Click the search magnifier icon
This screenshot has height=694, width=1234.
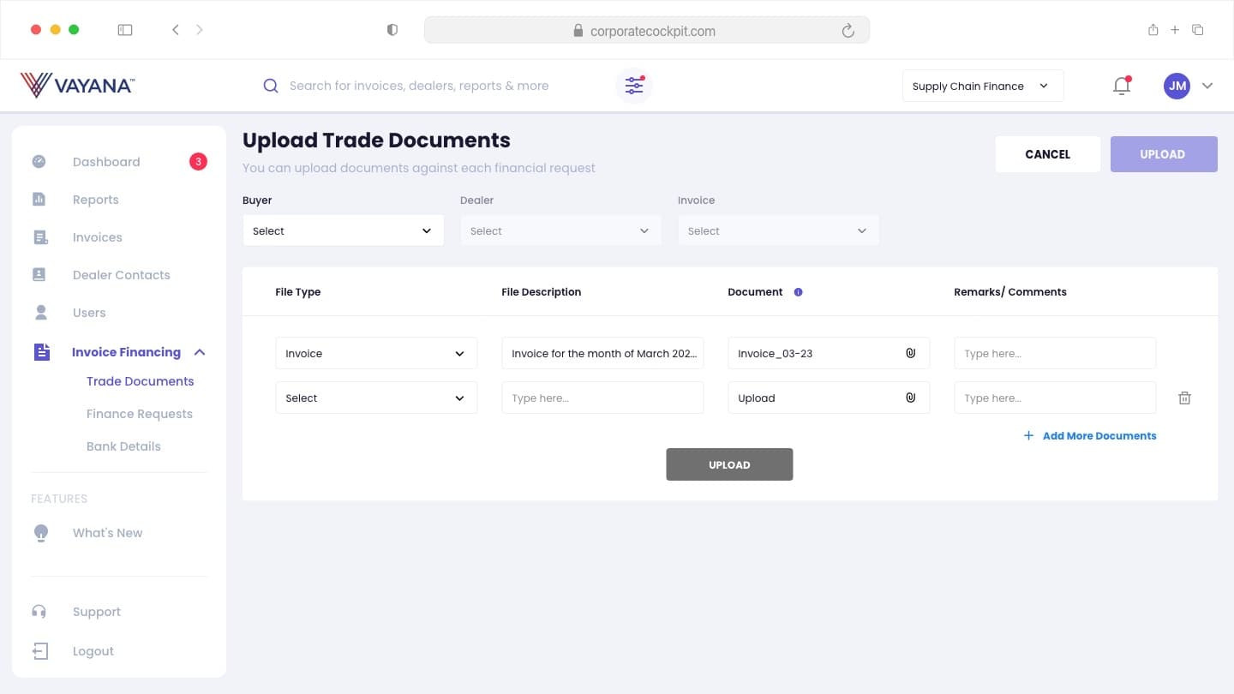click(271, 86)
